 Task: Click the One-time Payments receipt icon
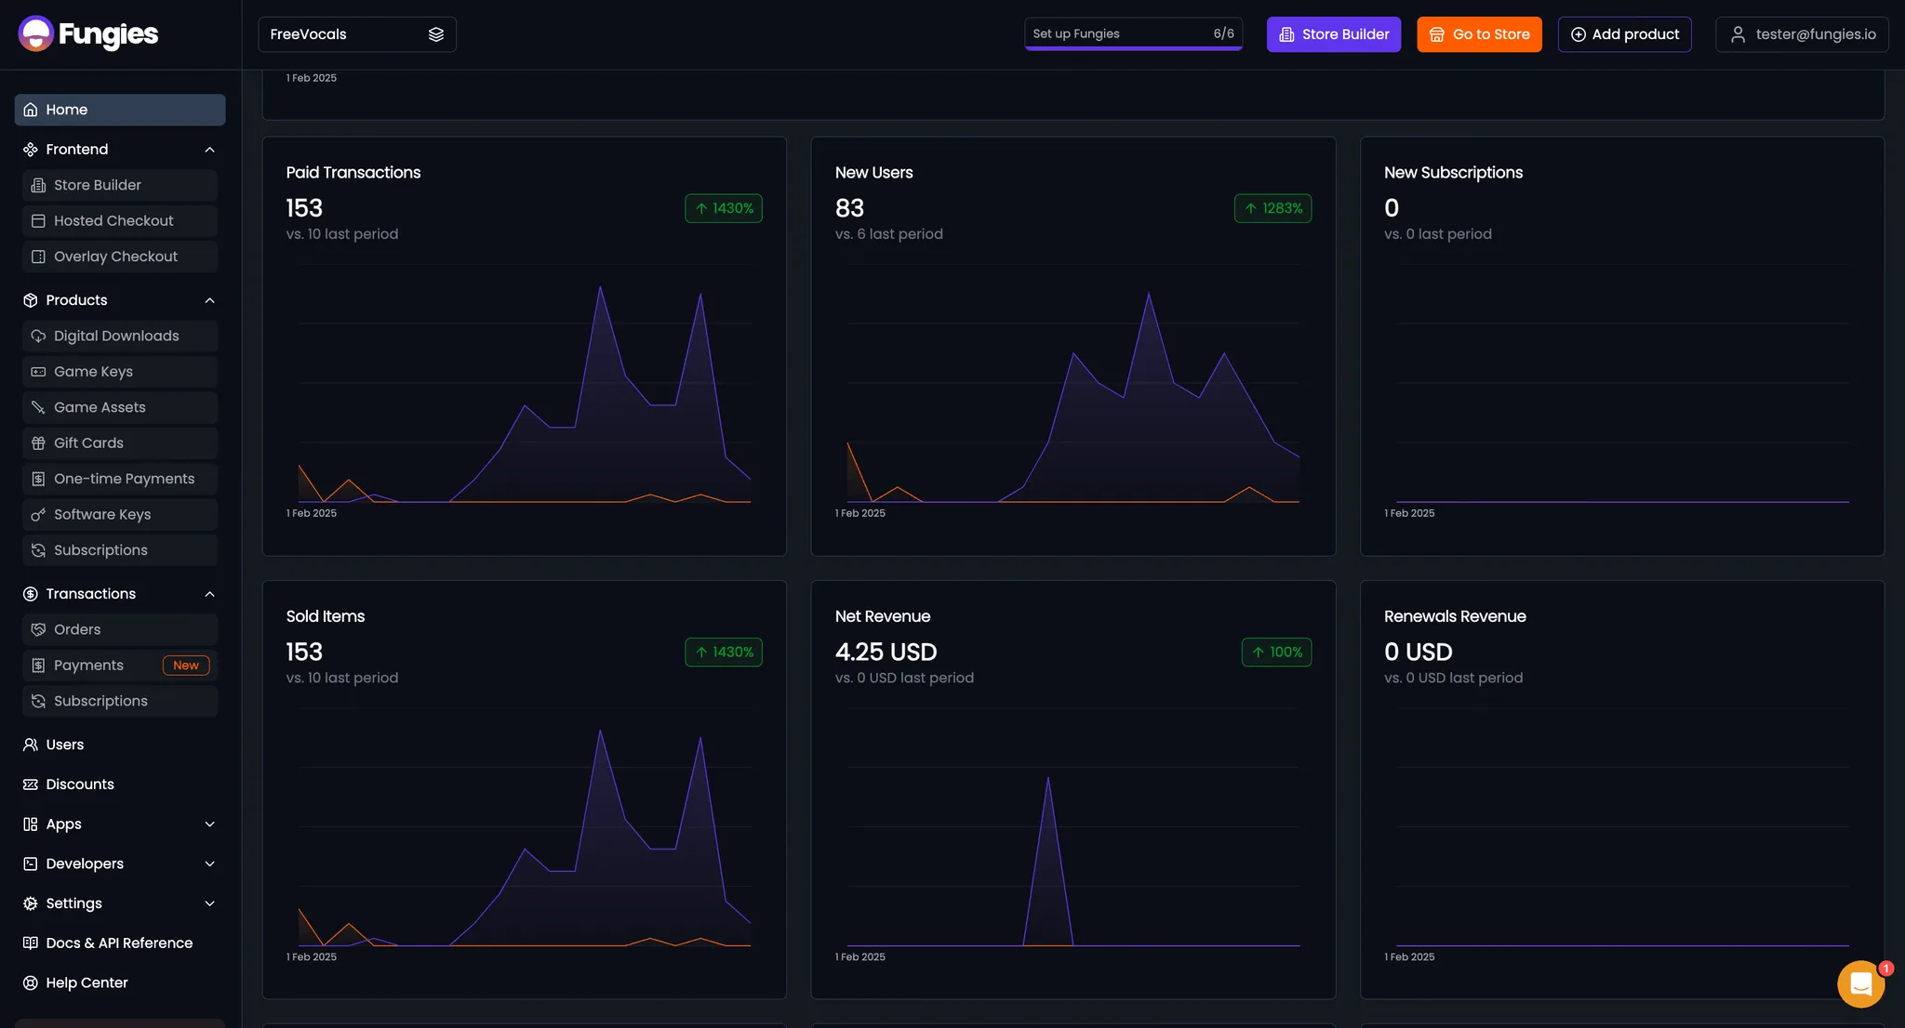[38, 480]
